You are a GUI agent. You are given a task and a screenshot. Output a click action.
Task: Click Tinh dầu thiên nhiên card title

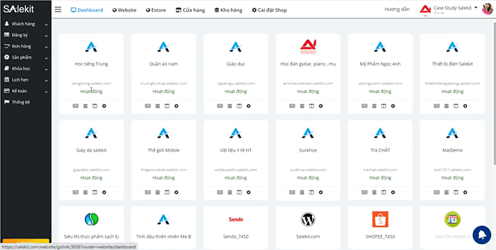[164, 236]
